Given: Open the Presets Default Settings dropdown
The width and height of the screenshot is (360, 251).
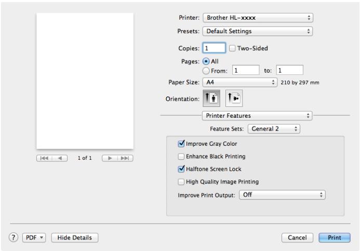Looking at the screenshot, I should pyautogui.click(x=258, y=31).
